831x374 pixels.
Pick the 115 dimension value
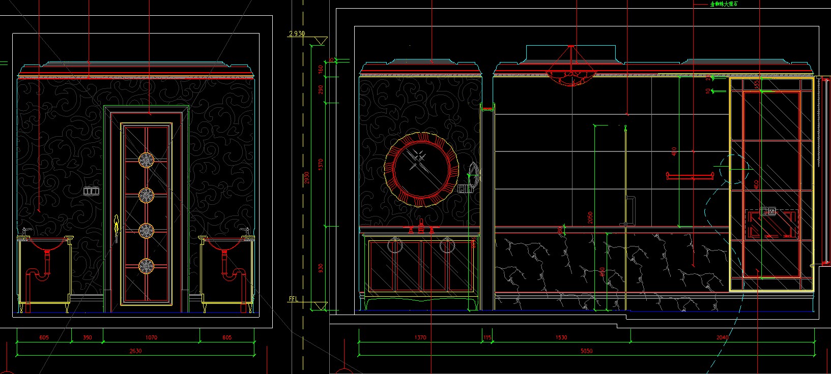[488, 337]
